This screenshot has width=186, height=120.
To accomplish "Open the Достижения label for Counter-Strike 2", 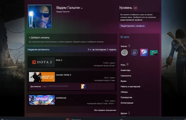I will tap(35, 86).
